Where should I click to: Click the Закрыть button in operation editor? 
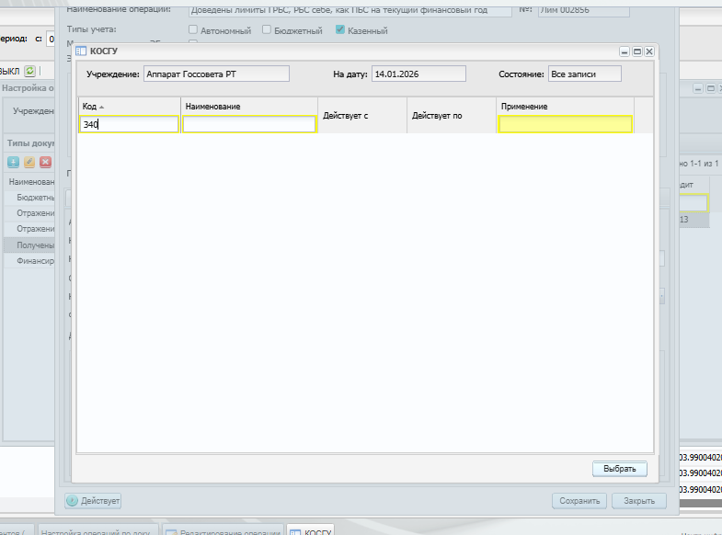pos(639,501)
